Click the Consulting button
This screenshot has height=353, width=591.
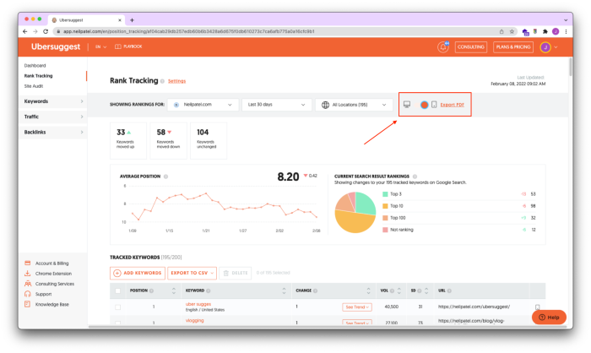coord(471,47)
